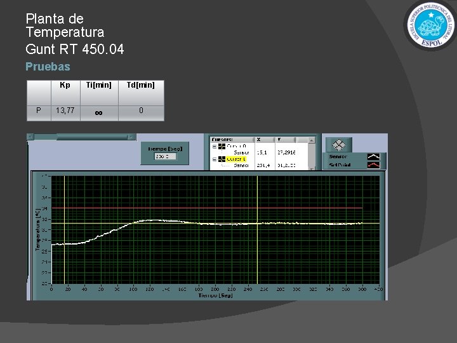Collapse the Cursor 1 tree node

click(x=215, y=159)
